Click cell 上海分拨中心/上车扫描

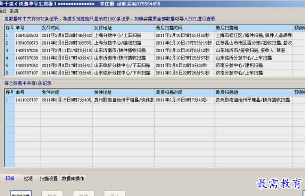tap(123, 35)
